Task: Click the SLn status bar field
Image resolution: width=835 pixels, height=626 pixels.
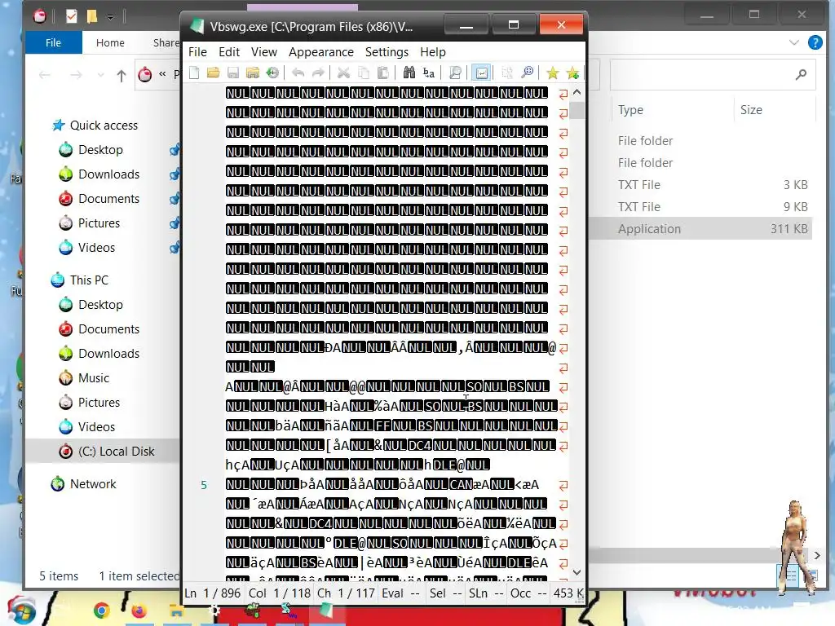Action: (486, 593)
